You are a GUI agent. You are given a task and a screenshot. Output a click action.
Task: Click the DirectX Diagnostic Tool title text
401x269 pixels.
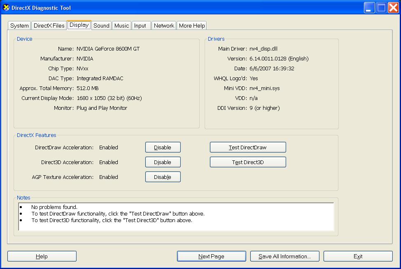(41, 8)
